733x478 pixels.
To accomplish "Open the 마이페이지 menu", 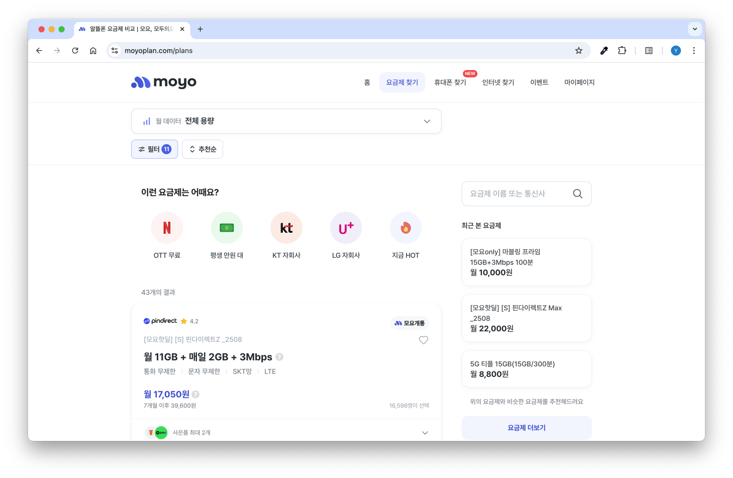I will pos(579,83).
